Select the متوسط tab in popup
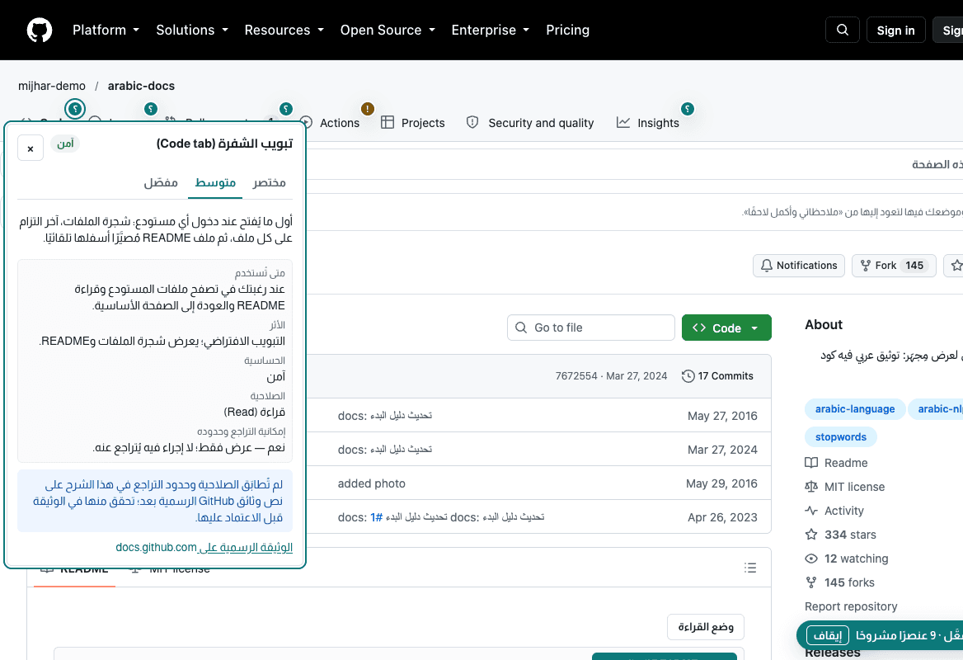Viewport: 963px width, 660px height. point(215,182)
